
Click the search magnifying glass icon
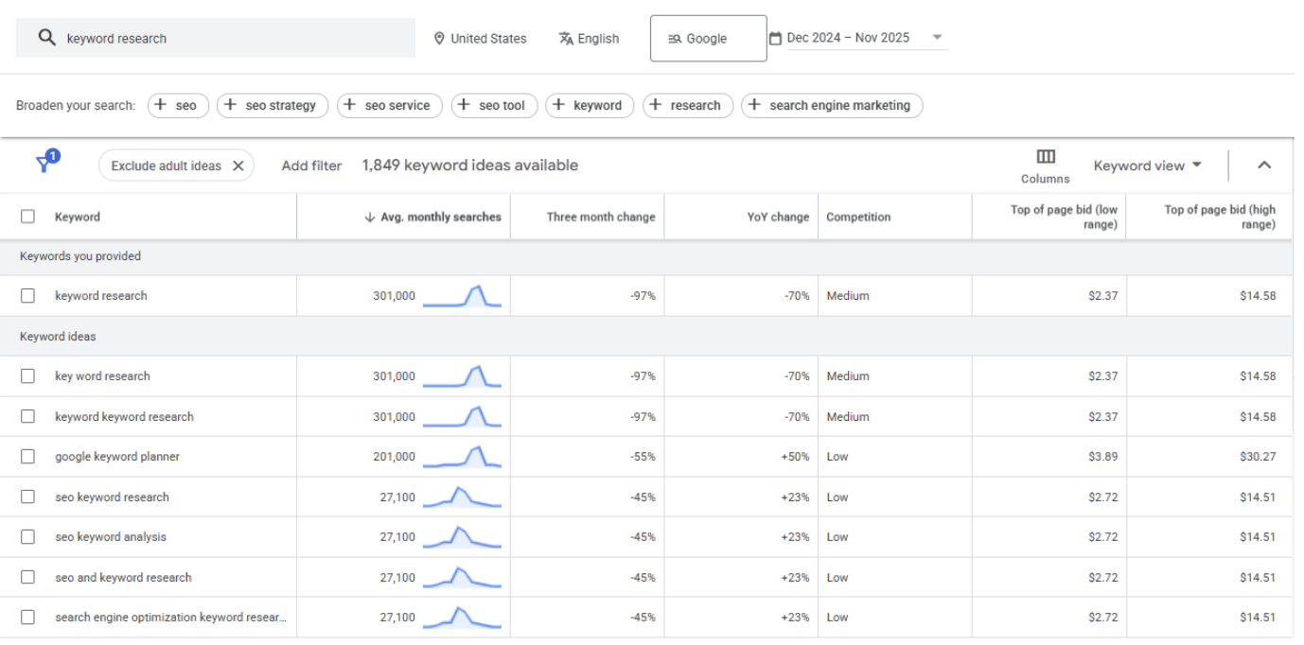point(46,38)
